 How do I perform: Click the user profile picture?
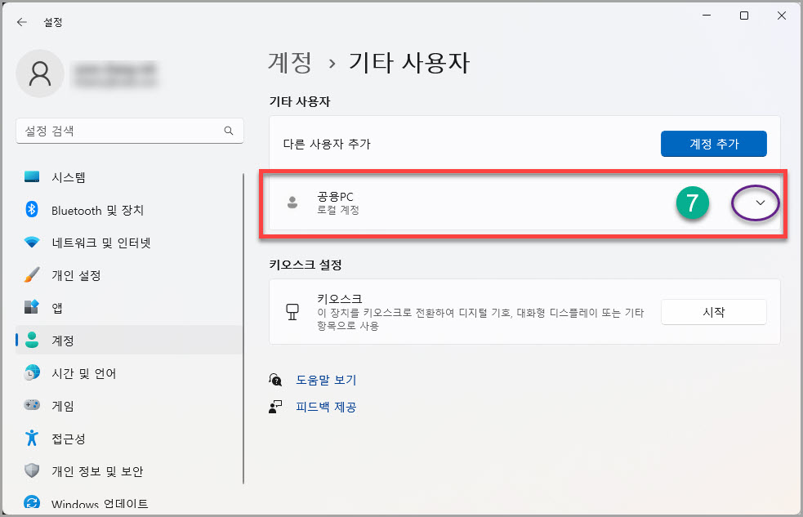coord(39,74)
